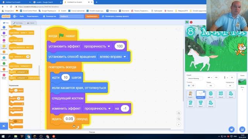
Task: Zoom out the workspace with magnifier minus
Action: 179,119
